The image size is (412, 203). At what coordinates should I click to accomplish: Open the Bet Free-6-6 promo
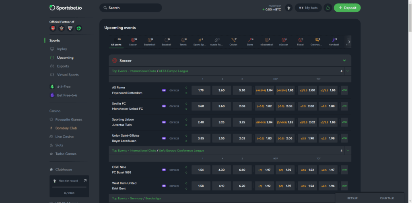coord(67,95)
